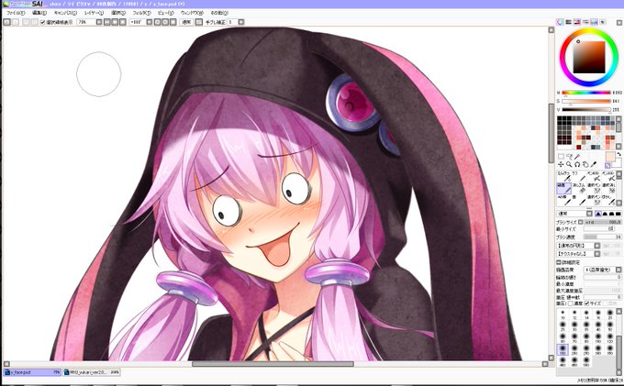Click the horizontal canvas scrollbar thumb
The height and width of the screenshot is (386, 624).
tap(273, 364)
